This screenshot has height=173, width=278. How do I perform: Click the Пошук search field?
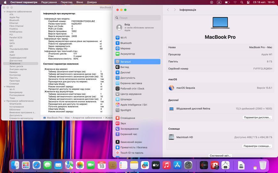coord(137,18)
